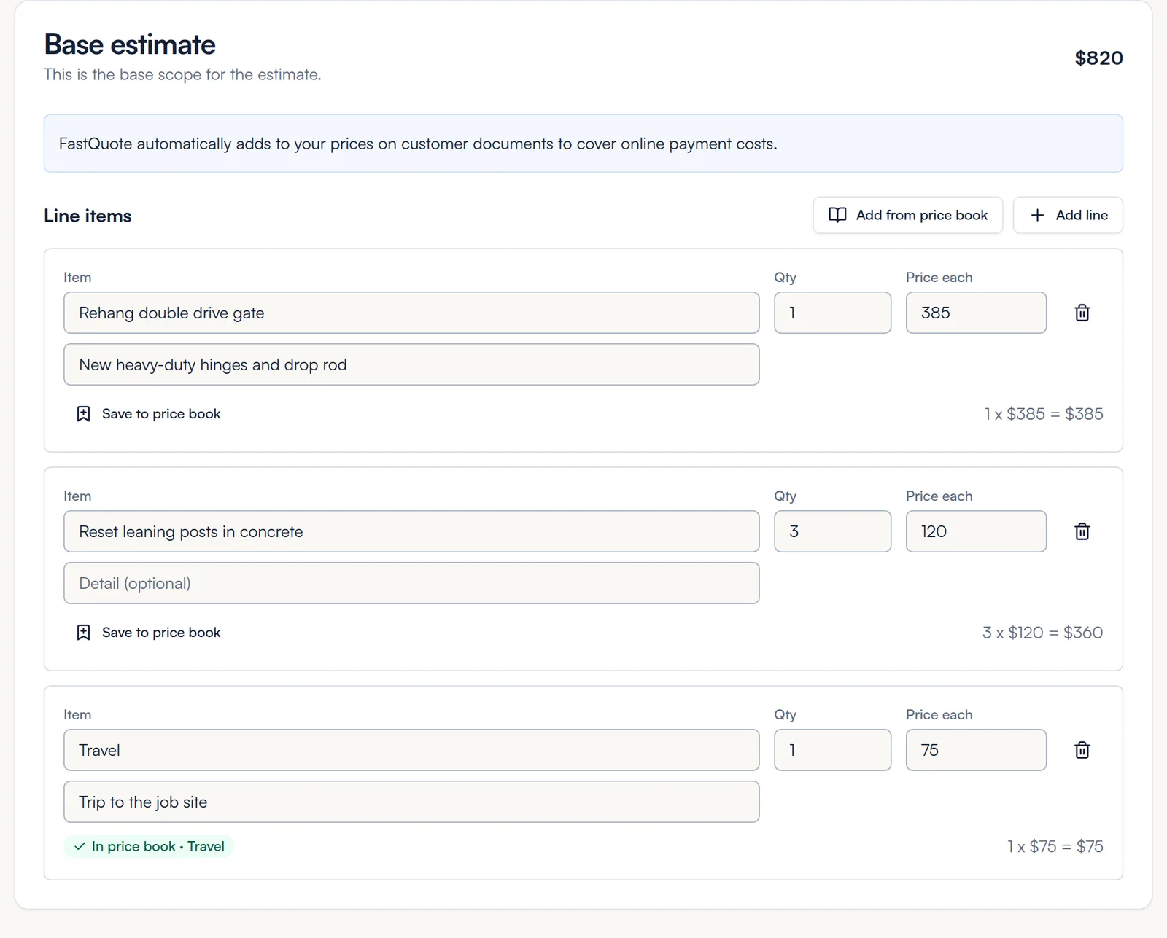Edit the price each field showing 120

click(976, 531)
